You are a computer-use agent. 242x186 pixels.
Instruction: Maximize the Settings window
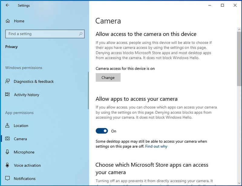click(x=222, y=5)
